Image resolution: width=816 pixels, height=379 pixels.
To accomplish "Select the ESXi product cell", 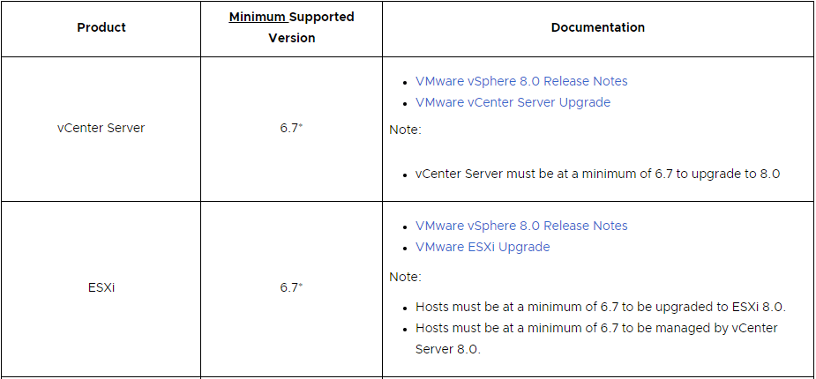I will [101, 287].
